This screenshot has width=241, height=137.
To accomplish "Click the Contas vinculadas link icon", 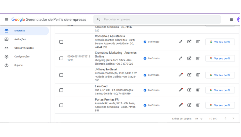I will point(6,48).
